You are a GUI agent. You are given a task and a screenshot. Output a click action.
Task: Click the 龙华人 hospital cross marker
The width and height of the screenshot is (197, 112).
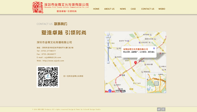coord(160,53)
